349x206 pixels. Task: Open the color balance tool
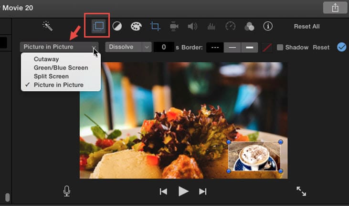click(116, 26)
